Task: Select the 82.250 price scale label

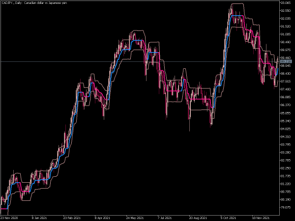Action: (286, 168)
